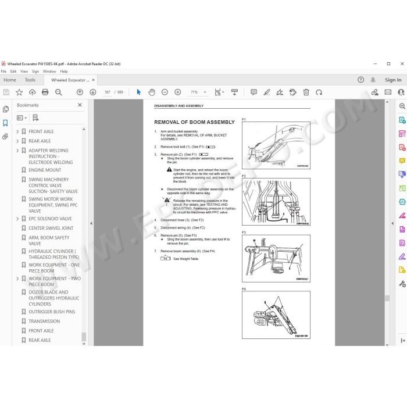
Task: Open the zoom level dropdown
Action: click(x=205, y=92)
